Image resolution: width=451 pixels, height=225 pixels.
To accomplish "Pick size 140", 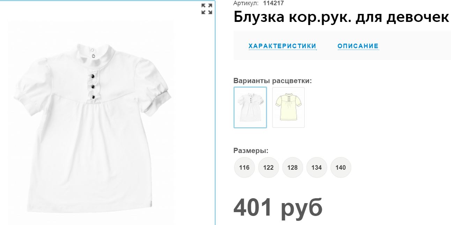I will [341, 167].
